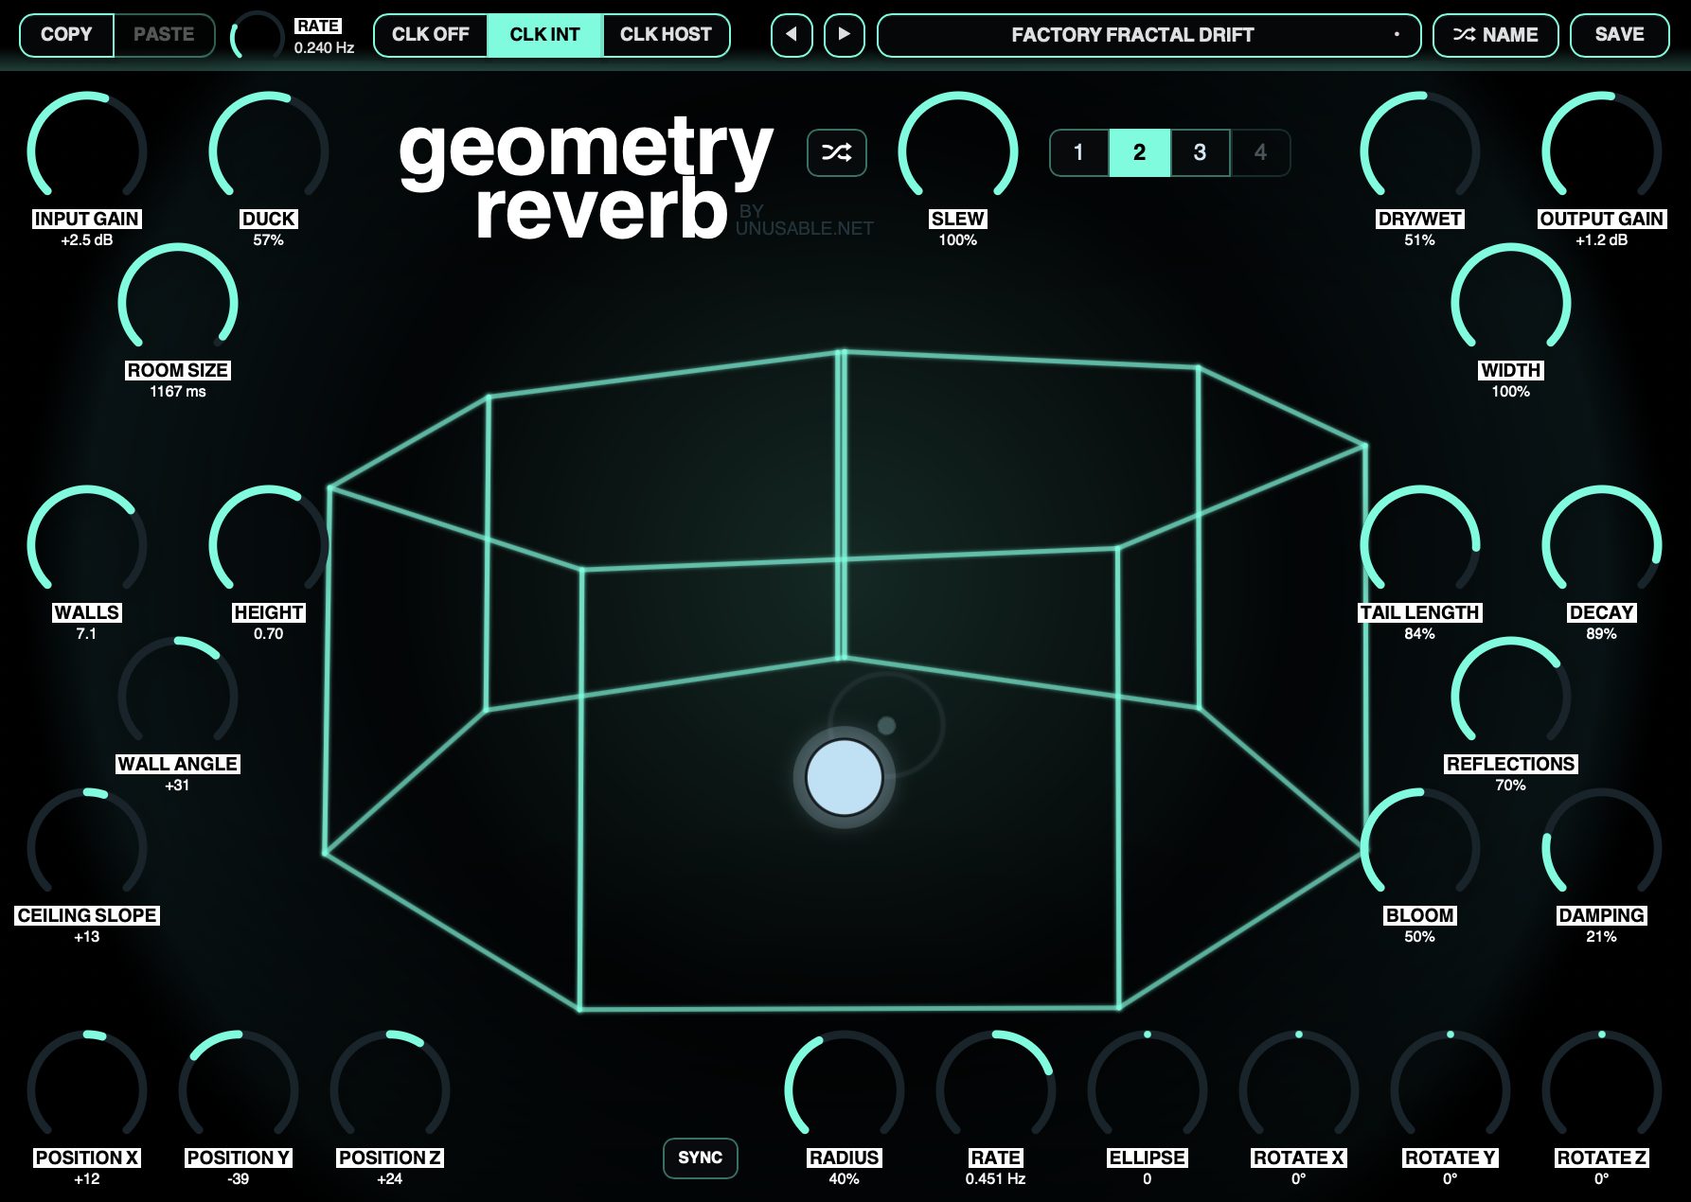Click the Walls knob
The image size is (1691, 1202).
coord(87,544)
